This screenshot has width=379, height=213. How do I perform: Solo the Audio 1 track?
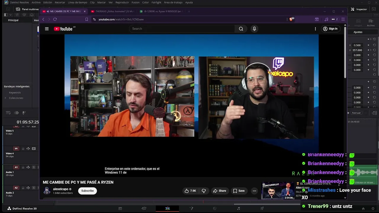[x=34, y=167]
